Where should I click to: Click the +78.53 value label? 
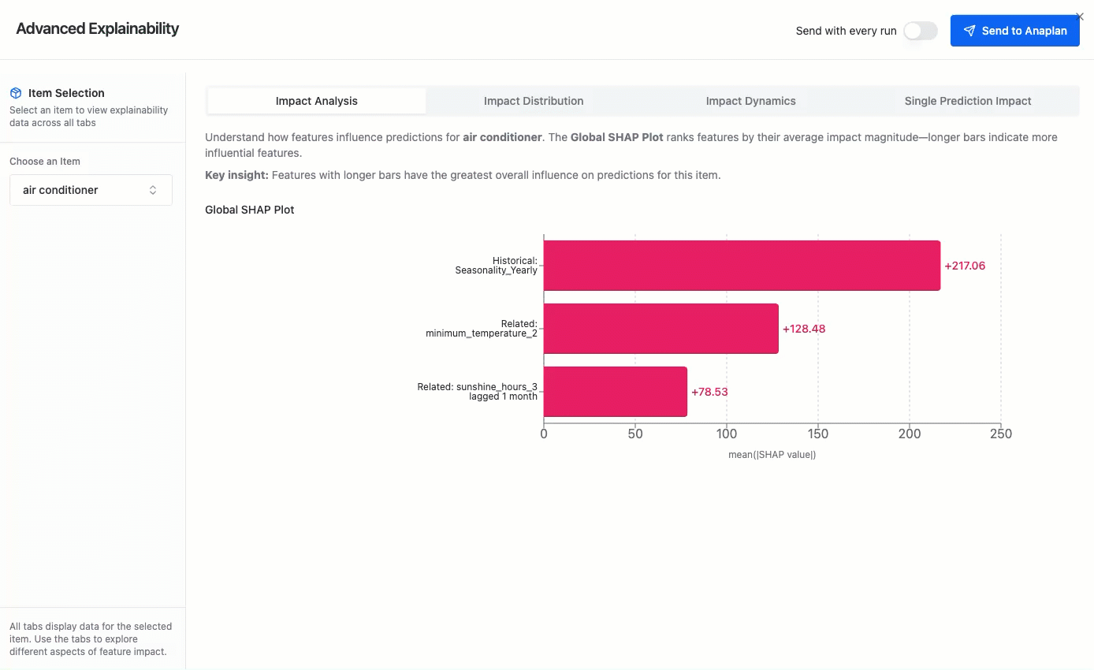coord(709,392)
